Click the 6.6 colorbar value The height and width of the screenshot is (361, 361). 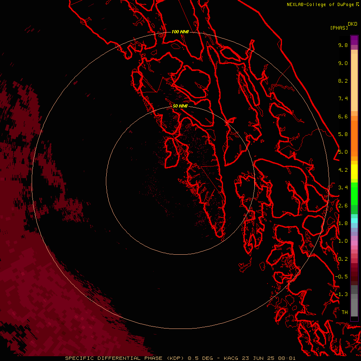click(x=343, y=116)
